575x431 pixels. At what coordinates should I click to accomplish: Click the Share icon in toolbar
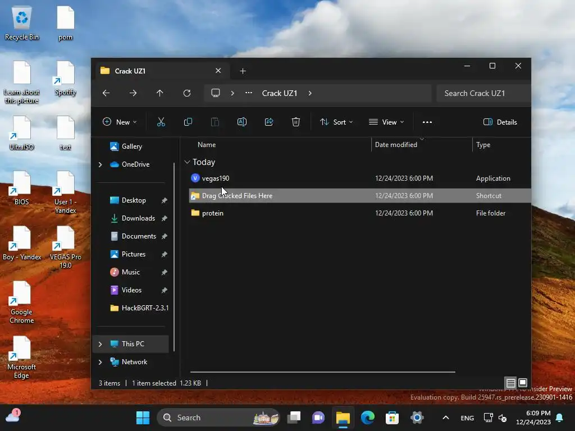[x=269, y=122]
